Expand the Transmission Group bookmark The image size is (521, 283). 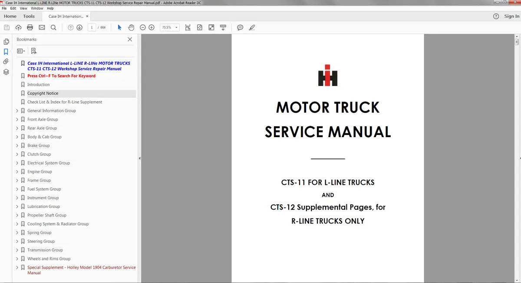(x=17, y=250)
